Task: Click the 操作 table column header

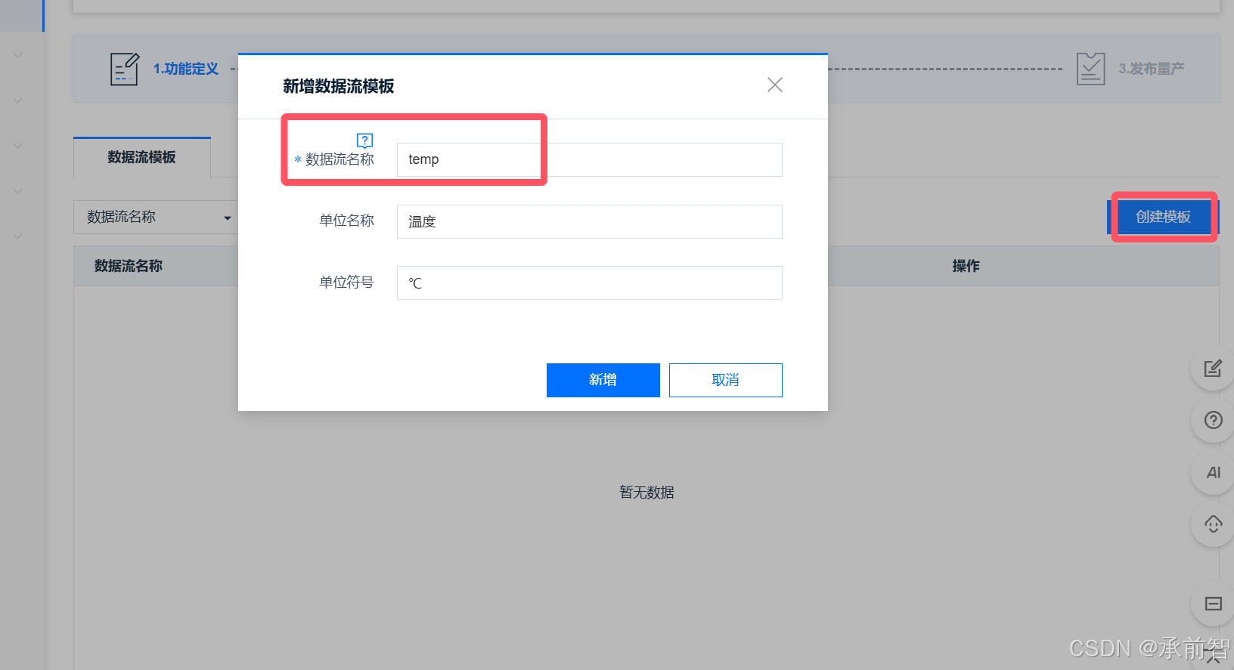Action: click(x=966, y=266)
